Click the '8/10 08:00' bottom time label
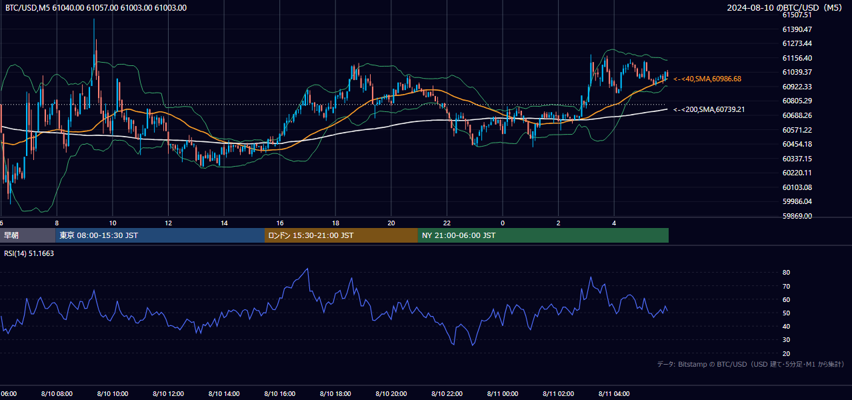Image resolution: width=852 pixels, height=400 pixels. pyautogui.click(x=57, y=394)
